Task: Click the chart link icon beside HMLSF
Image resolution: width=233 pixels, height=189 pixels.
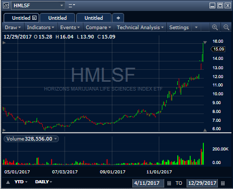Action: pos(6,6)
